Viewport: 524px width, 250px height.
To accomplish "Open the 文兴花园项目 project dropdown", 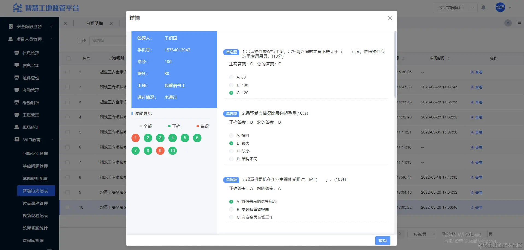I will click(x=455, y=8).
